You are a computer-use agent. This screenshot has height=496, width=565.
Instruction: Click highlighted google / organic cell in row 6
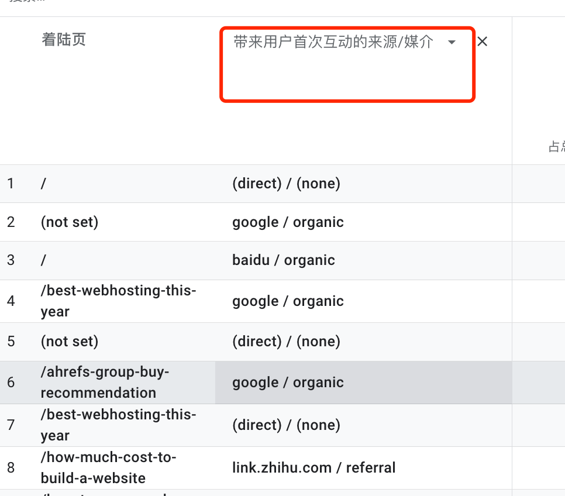pos(288,383)
